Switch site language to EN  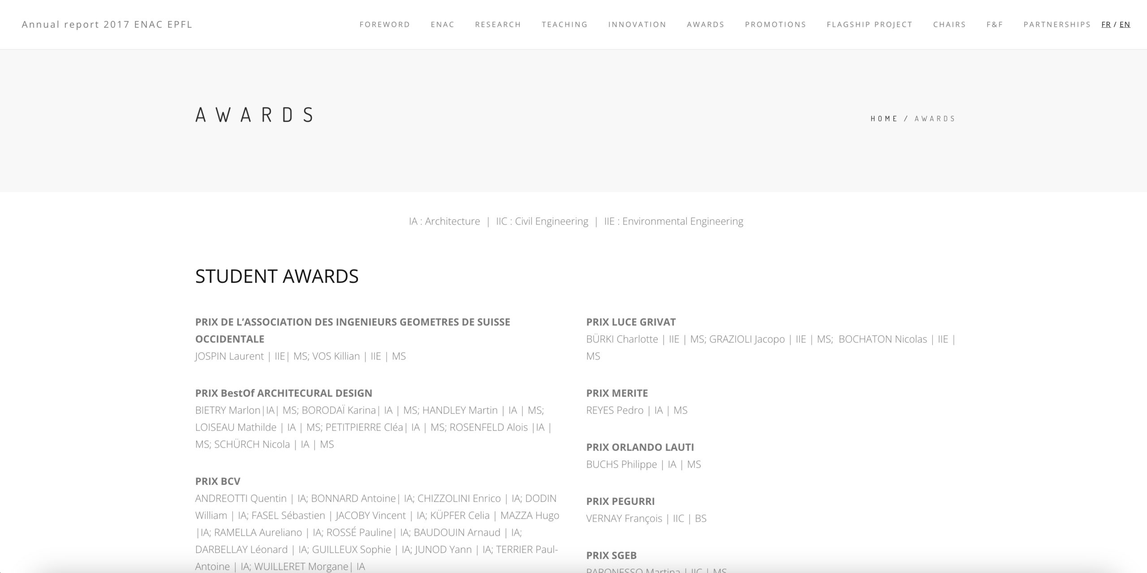pos(1125,25)
